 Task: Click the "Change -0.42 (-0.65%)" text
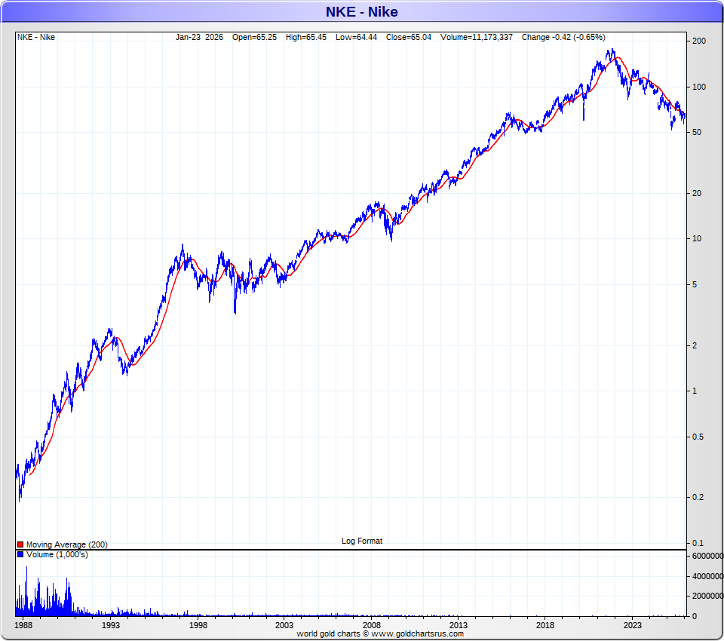click(x=563, y=37)
